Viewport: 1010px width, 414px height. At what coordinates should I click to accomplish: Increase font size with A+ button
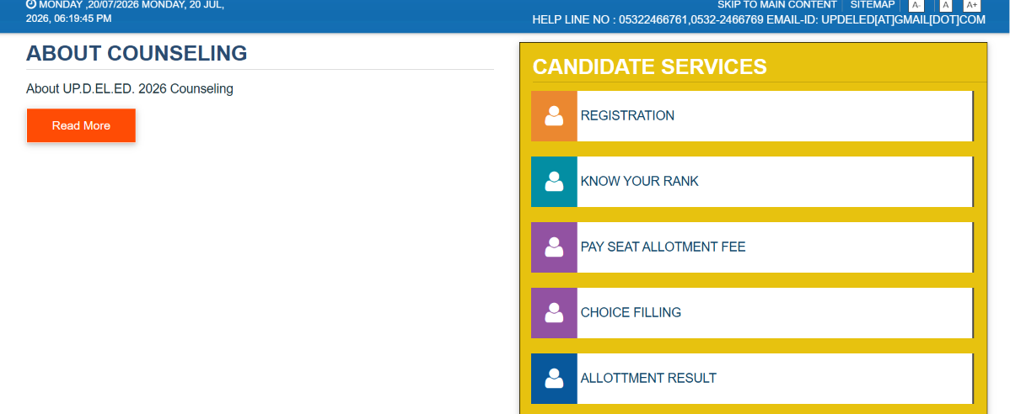click(x=972, y=5)
